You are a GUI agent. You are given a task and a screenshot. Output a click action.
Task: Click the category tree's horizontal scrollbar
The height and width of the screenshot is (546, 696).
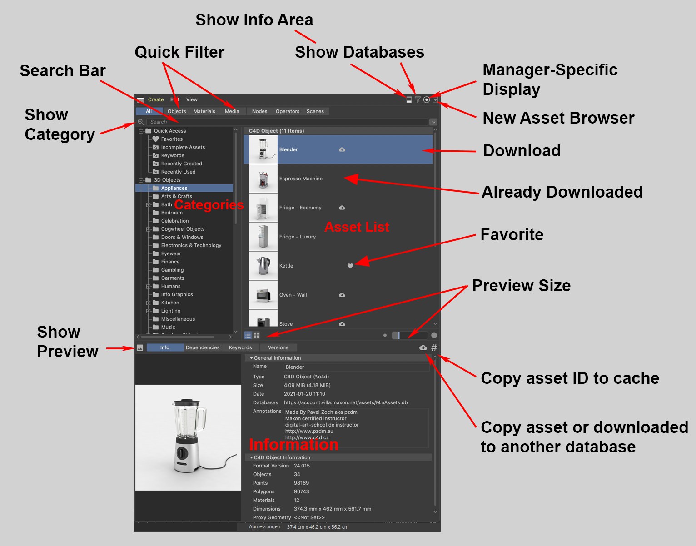pos(178,337)
